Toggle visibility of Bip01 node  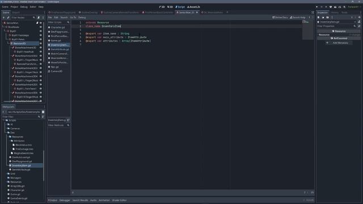point(41,31)
